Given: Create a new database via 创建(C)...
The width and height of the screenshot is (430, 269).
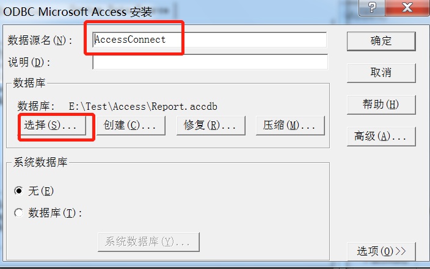Looking at the screenshot, I should click(x=131, y=126).
